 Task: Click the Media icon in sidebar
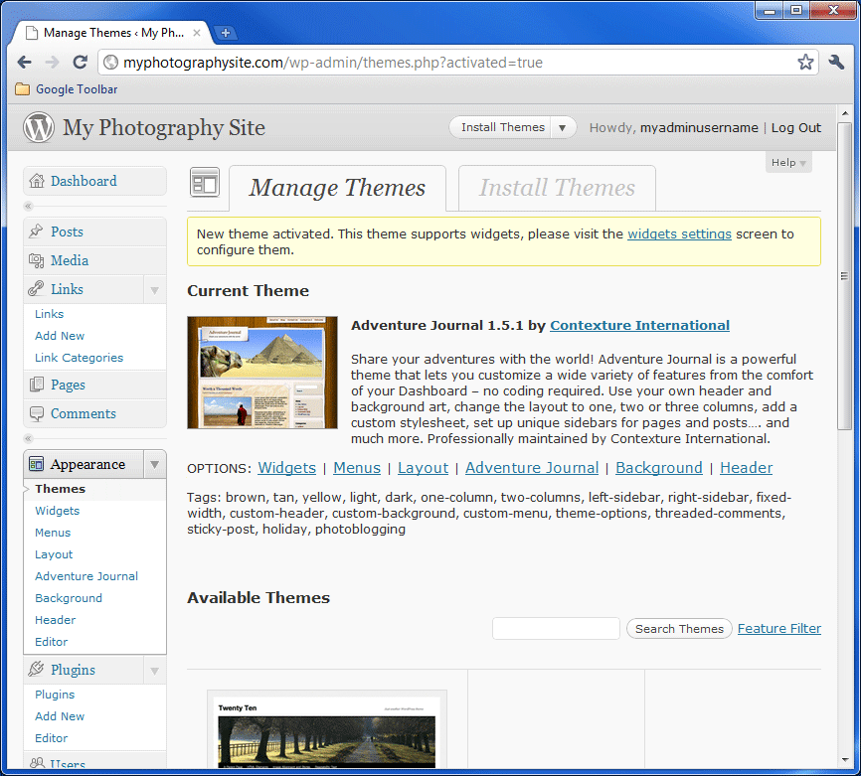coord(36,260)
